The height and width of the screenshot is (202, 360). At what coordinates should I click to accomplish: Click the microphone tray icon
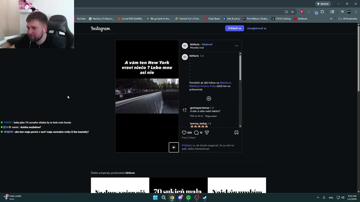point(324,198)
